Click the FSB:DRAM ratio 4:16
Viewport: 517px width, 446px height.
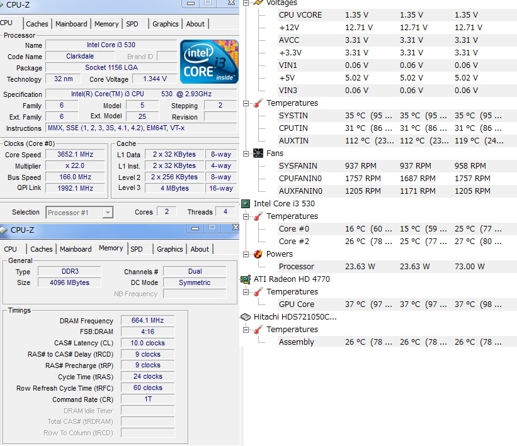147,332
